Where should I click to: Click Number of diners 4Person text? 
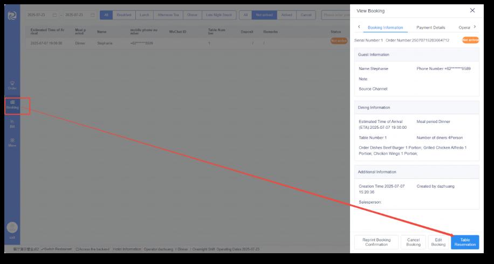pos(440,138)
